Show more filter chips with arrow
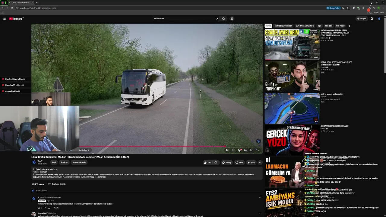Image resolution: width=386 pixels, height=217 pixels. point(350,26)
